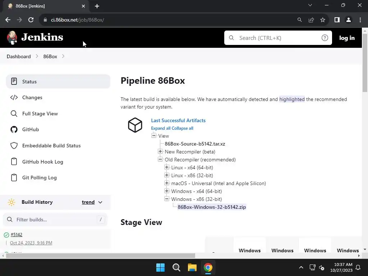
Task: Open the Last Successful Artifacts link
Action: (178, 120)
